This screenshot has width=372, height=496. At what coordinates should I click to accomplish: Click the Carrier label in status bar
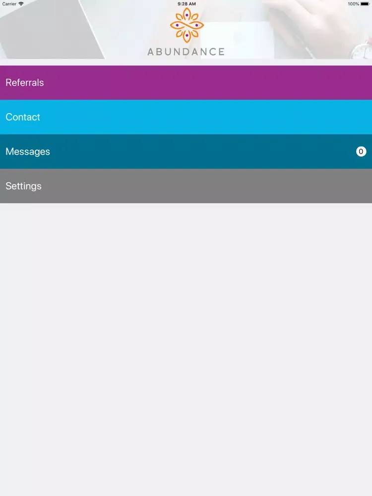tap(9, 4)
